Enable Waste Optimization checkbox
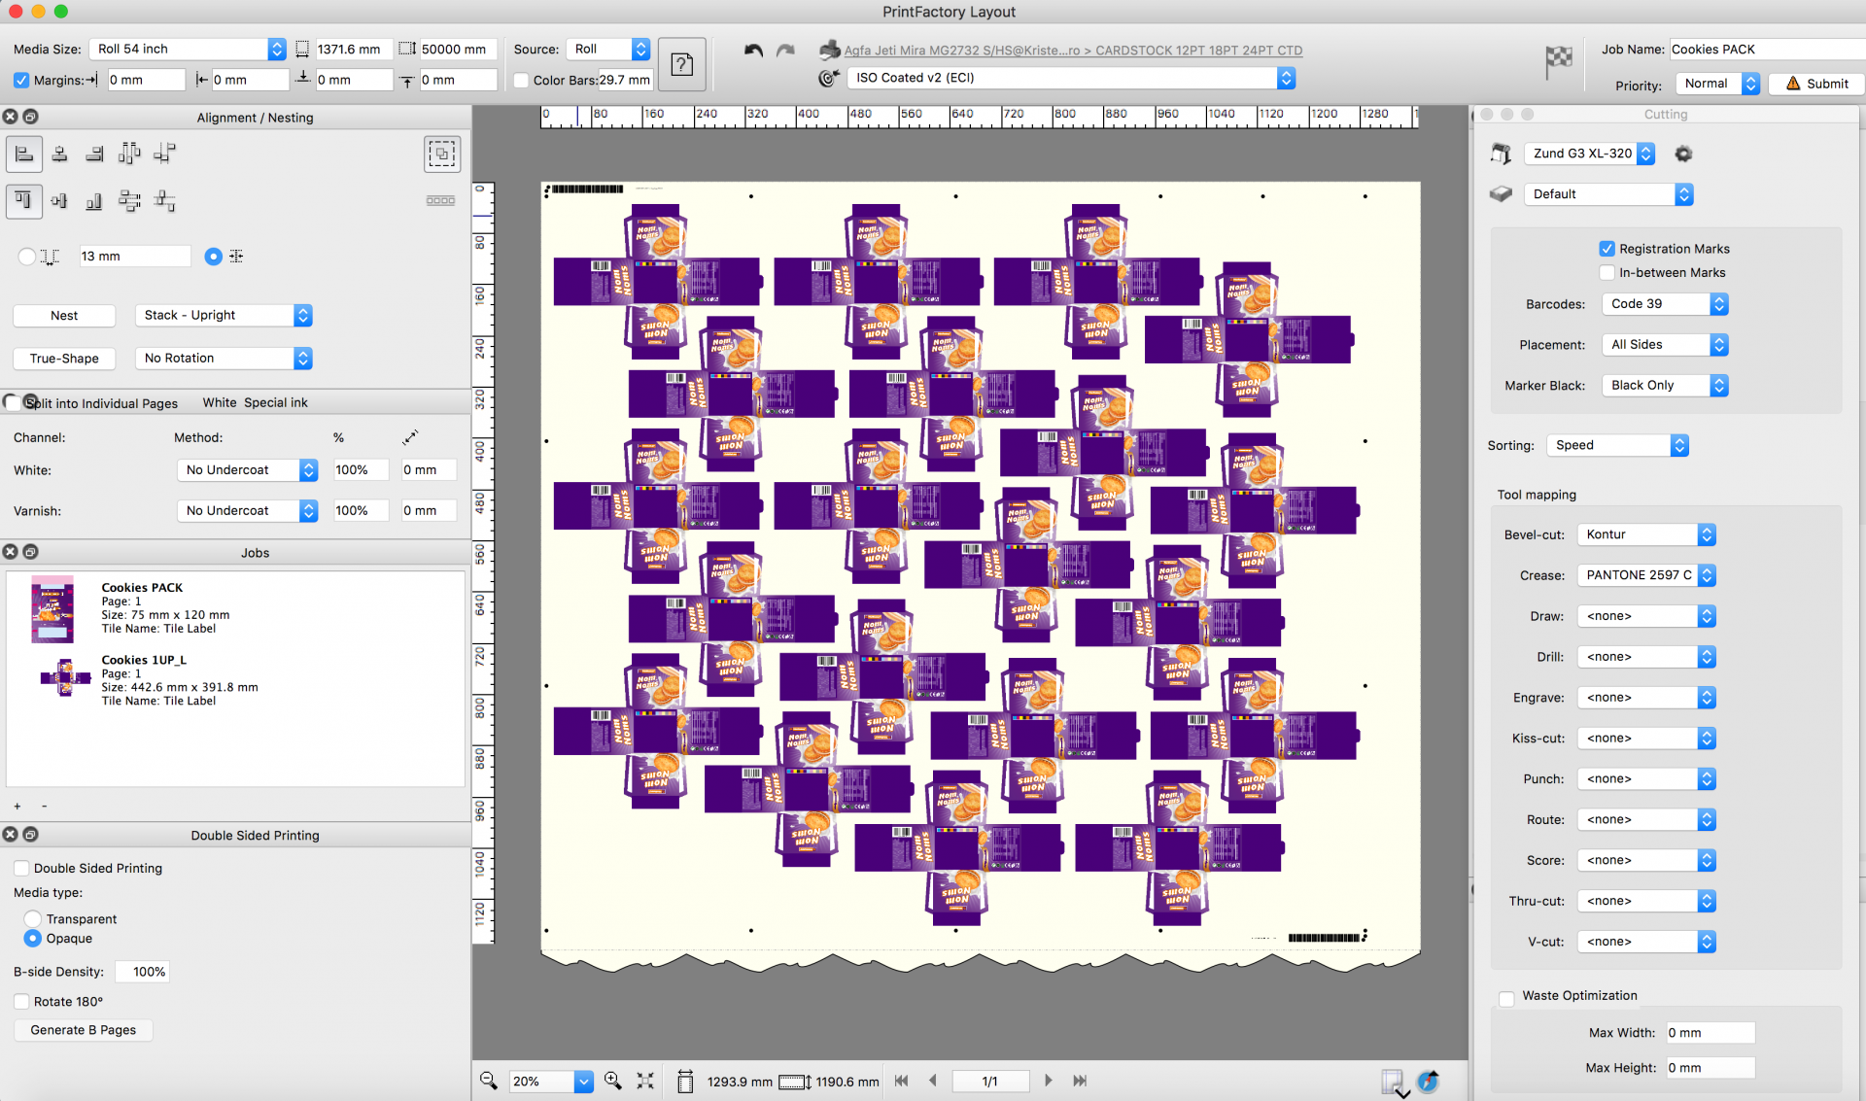The width and height of the screenshot is (1866, 1101). click(x=1506, y=997)
